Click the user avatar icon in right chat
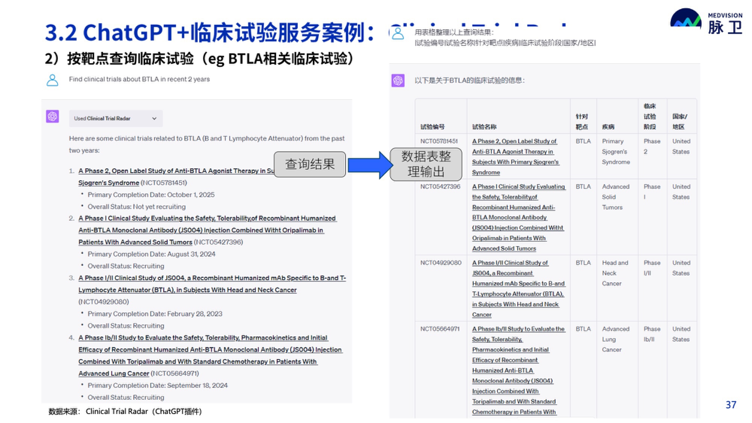This screenshot has height=423, width=752. coord(398,34)
